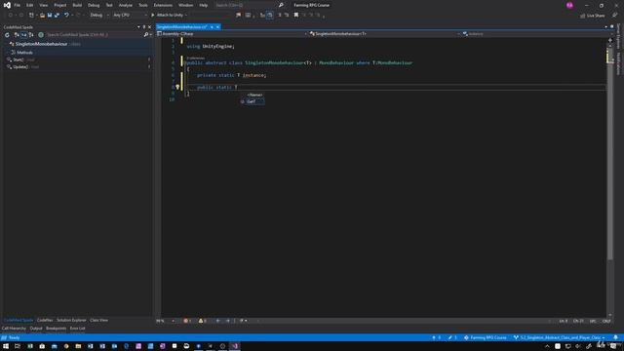Open the SingletonMonobehaviour<T> type dropdown

pyautogui.click(x=384, y=34)
